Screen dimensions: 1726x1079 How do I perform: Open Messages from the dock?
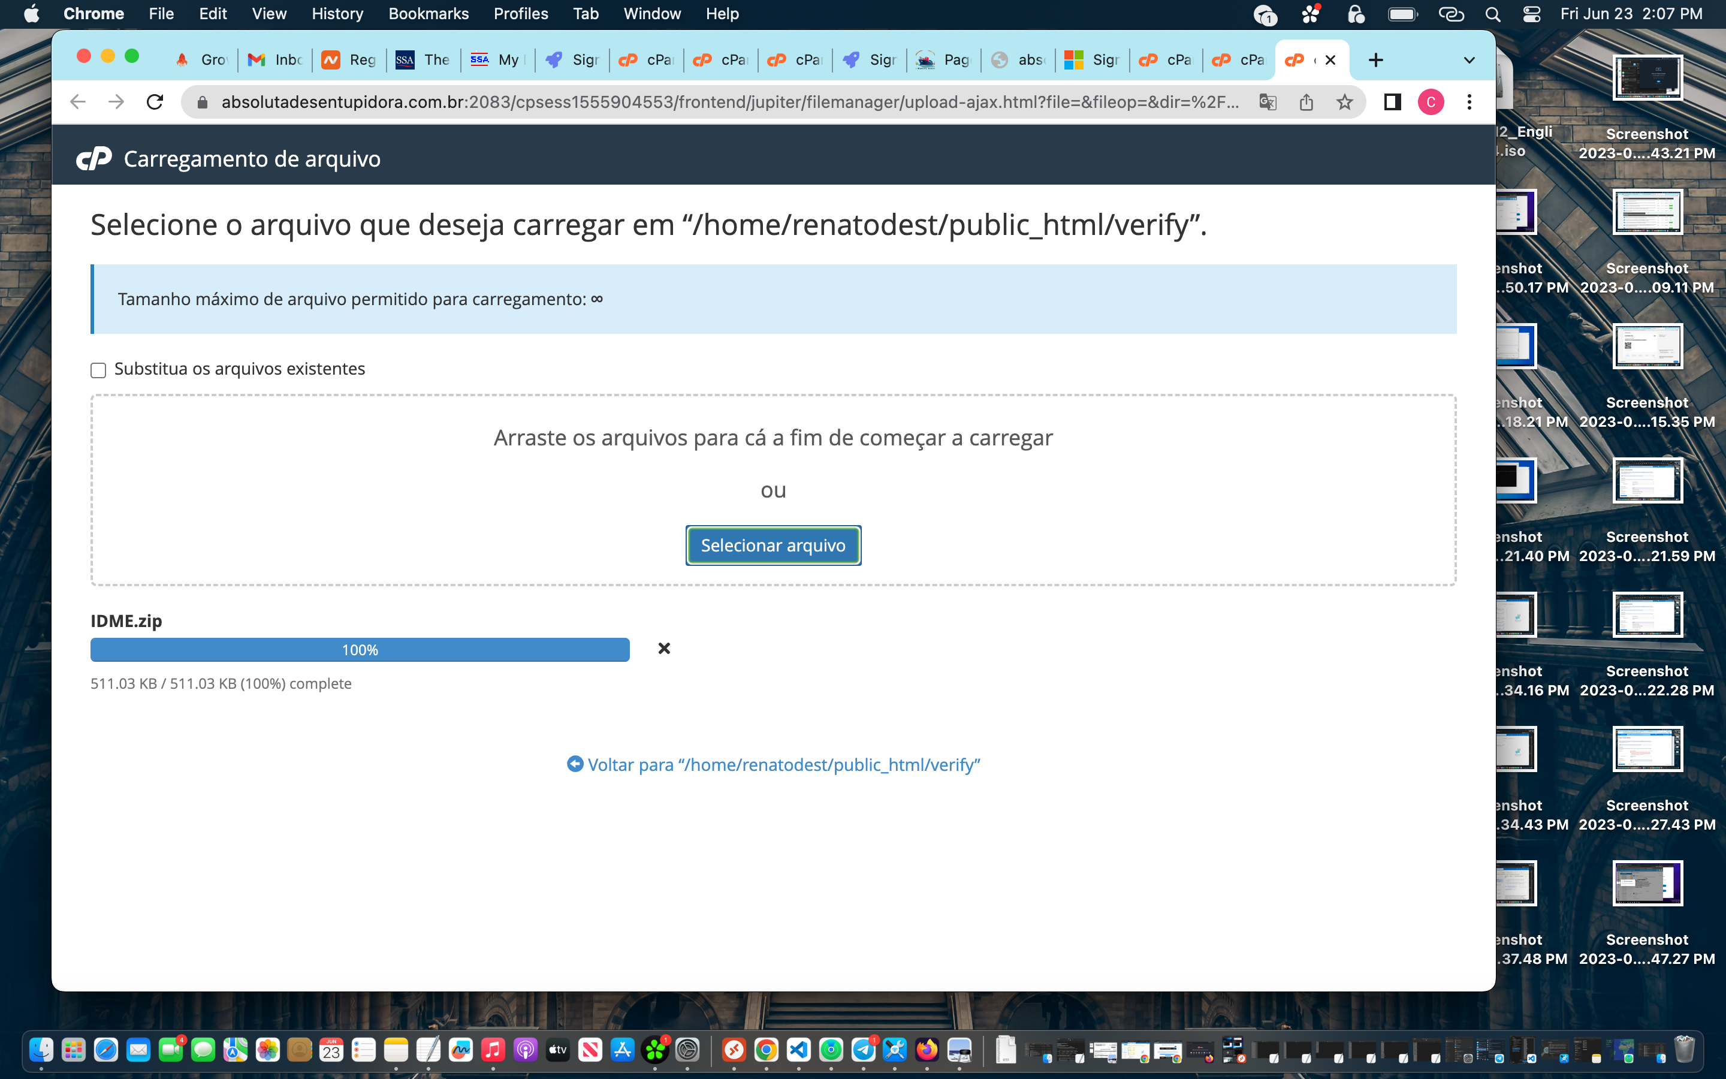pos(203,1050)
